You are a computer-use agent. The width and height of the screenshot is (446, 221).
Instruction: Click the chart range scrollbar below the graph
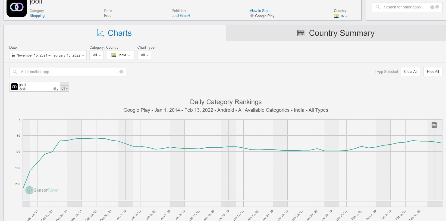pyautogui.click(x=232, y=204)
